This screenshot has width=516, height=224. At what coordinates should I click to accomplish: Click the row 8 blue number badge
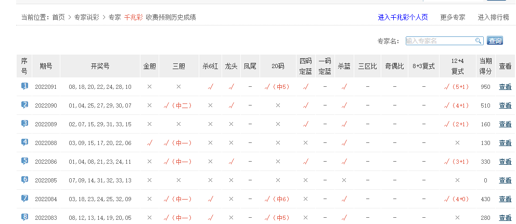(24, 217)
